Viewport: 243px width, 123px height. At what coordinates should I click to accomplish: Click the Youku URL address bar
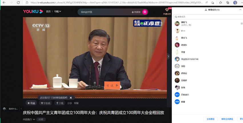(116, 3)
